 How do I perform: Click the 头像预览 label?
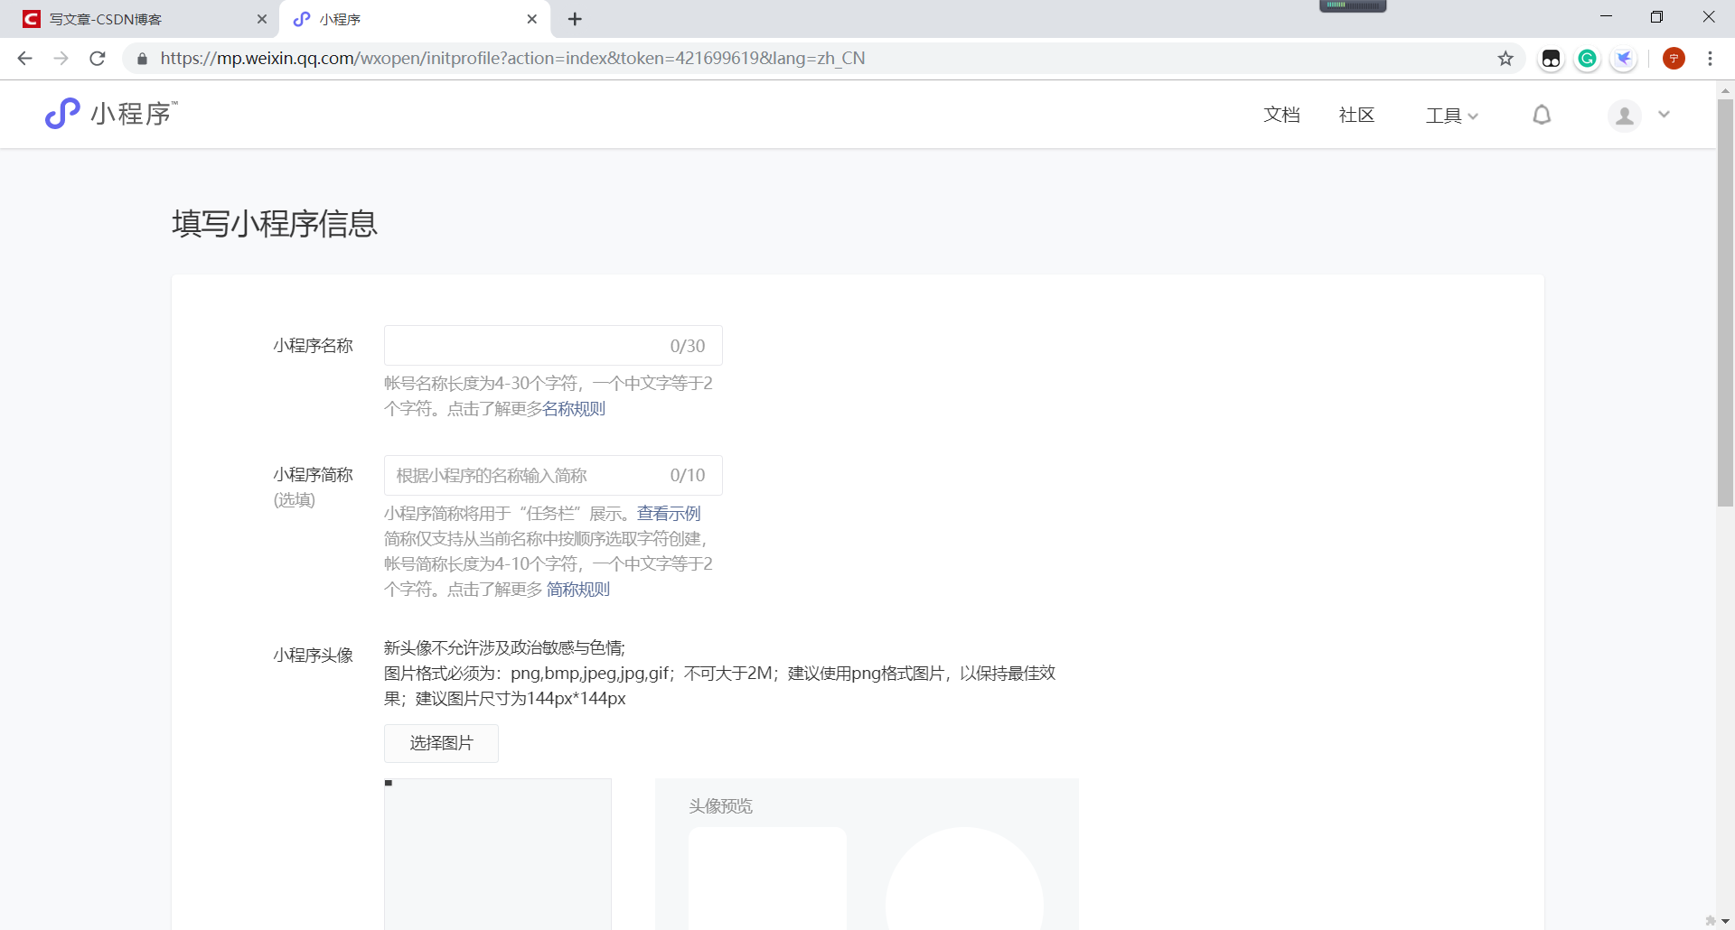pyautogui.click(x=720, y=806)
